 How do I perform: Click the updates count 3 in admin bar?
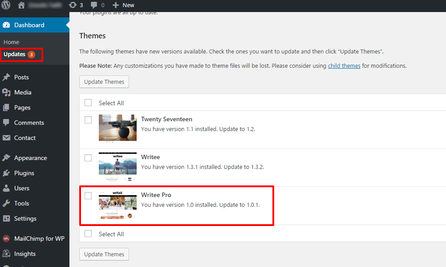[81, 5]
